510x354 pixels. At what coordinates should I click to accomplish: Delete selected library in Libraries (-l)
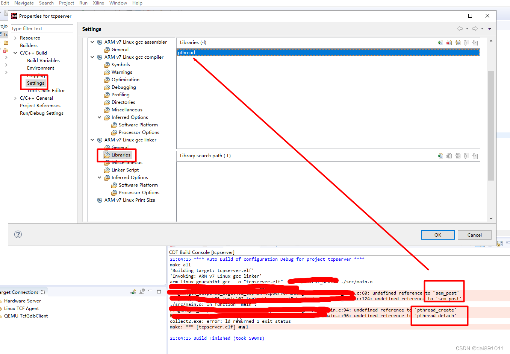click(x=449, y=43)
